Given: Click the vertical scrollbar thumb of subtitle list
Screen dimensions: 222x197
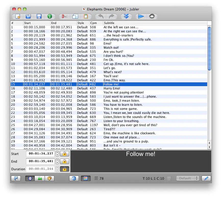Looking at the screenshot, I should [x=209, y=48].
